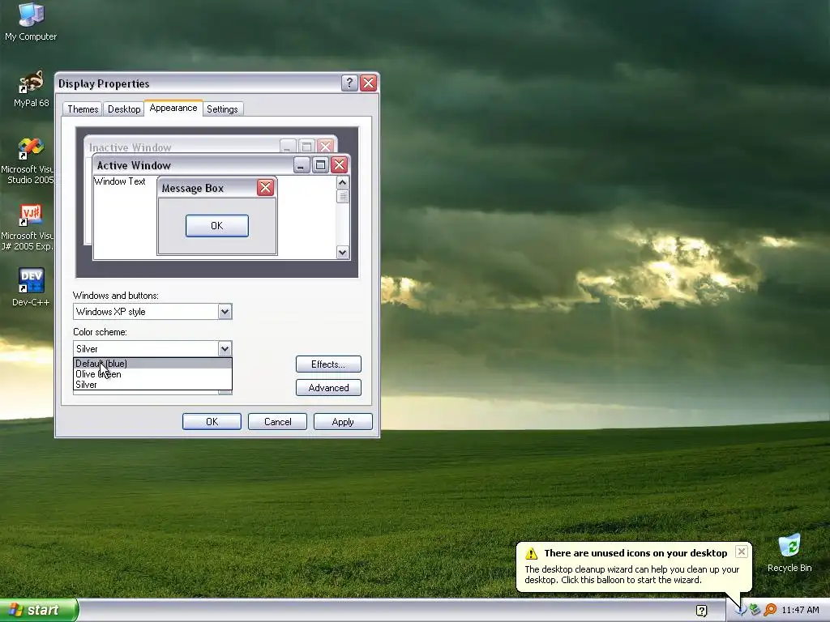Choose Silver in the dropdown list

point(152,385)
